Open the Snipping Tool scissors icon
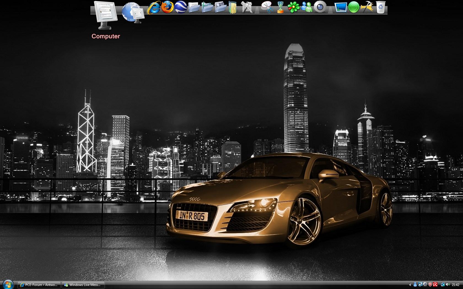 pos(267,7)
